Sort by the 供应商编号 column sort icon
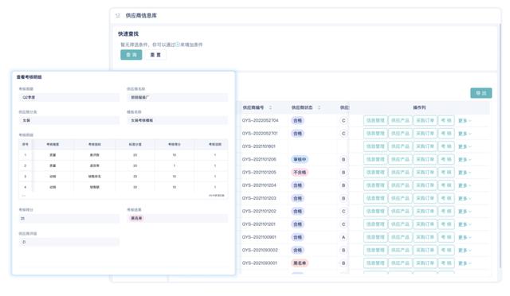 point(270,107)
